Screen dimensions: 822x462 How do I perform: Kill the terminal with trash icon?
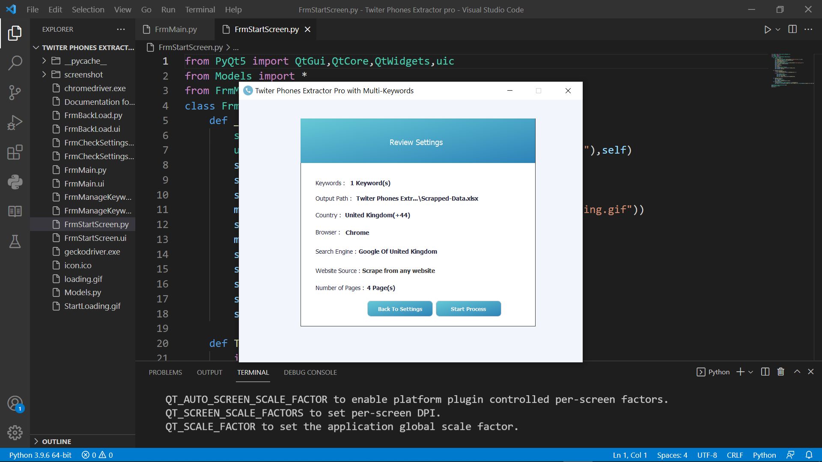[780, 372]
